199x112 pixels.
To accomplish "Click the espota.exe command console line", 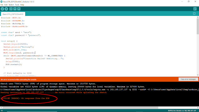I will 99,90.
